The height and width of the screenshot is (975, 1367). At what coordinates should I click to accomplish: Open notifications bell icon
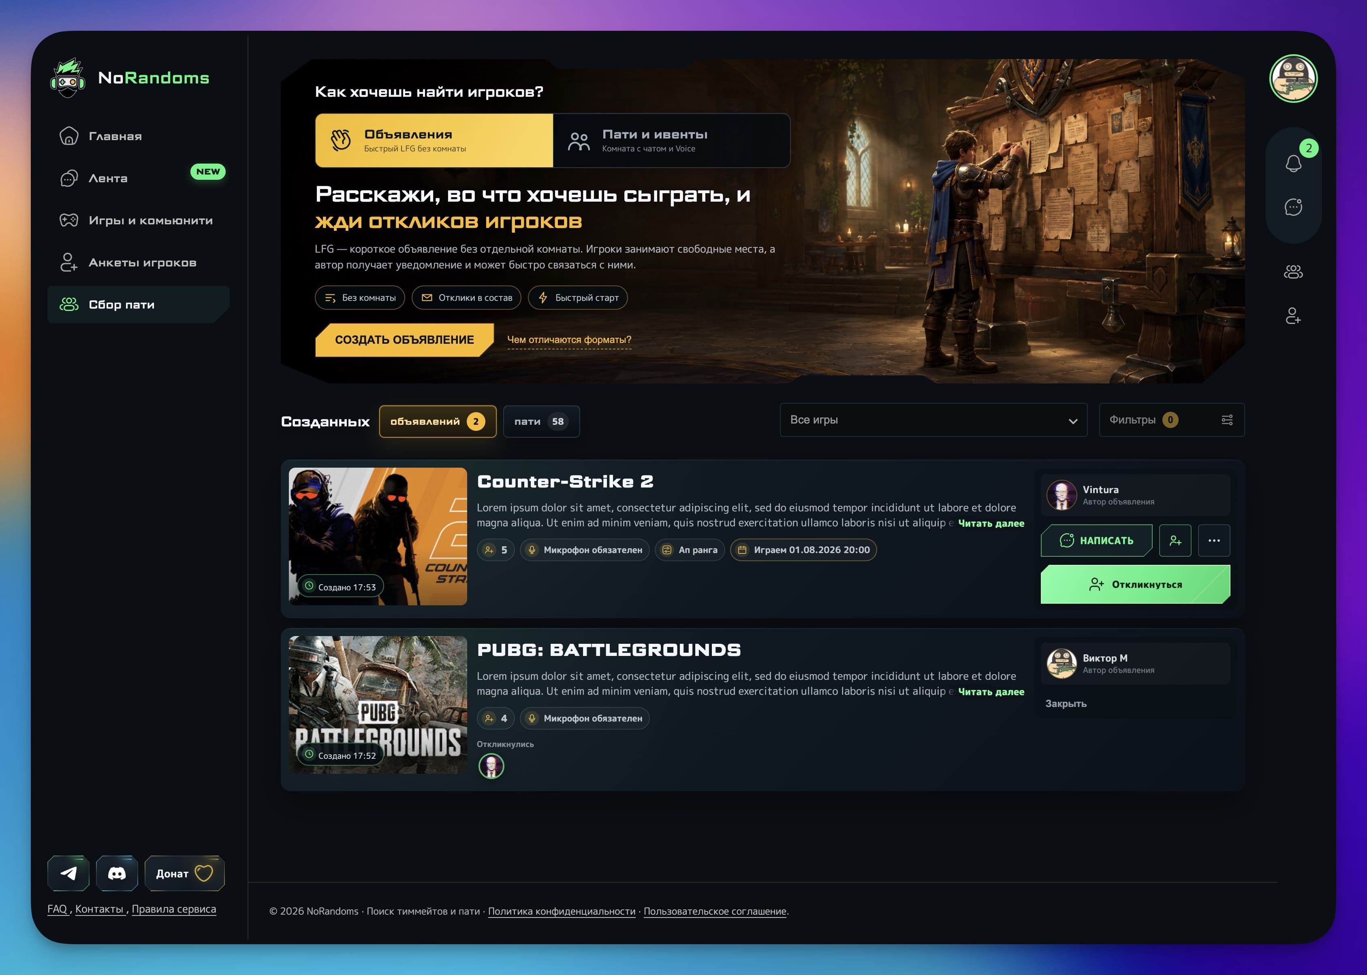[1293, 163]
